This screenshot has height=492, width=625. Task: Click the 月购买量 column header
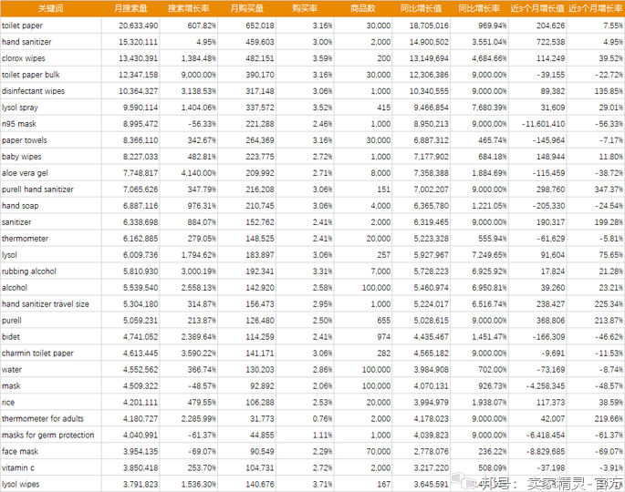point(246,8)
